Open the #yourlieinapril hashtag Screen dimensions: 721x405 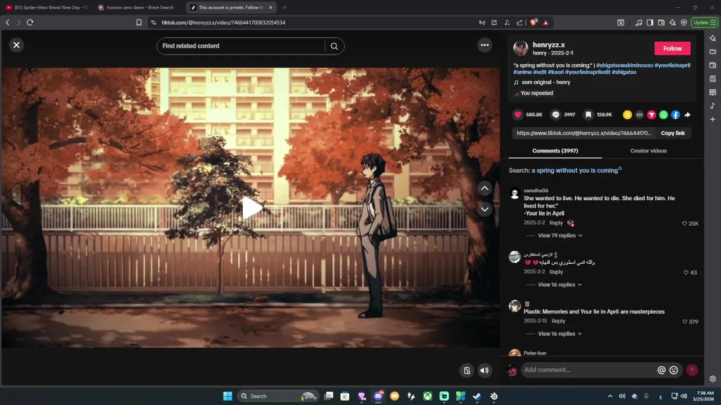[x=672, y=65]
